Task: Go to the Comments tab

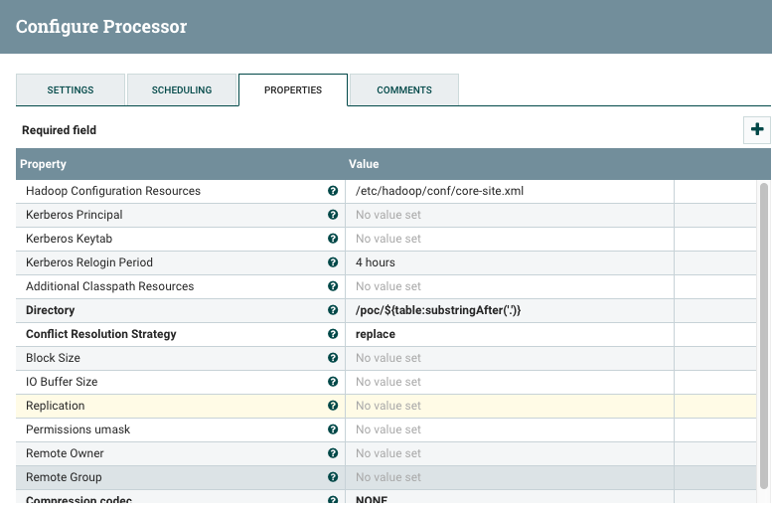Action: [x=404, y=89]
